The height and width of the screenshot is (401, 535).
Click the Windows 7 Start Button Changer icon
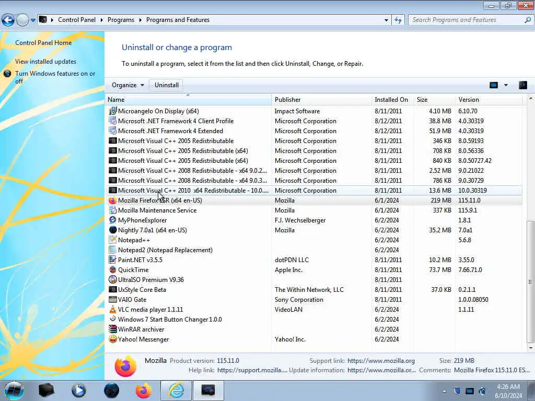(113, 319)
